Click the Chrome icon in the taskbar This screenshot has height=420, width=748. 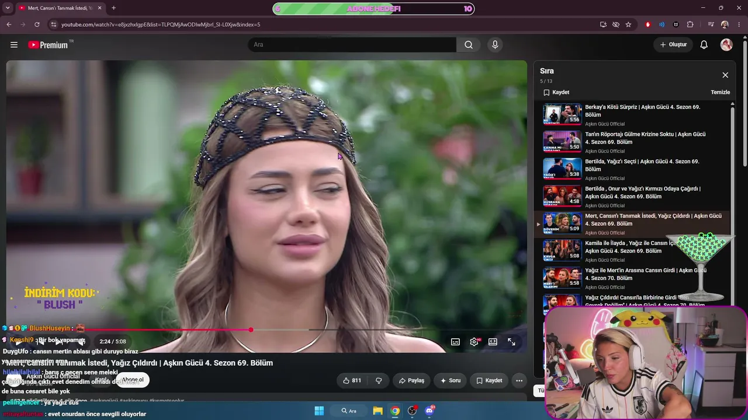click(x=395, y=411)
